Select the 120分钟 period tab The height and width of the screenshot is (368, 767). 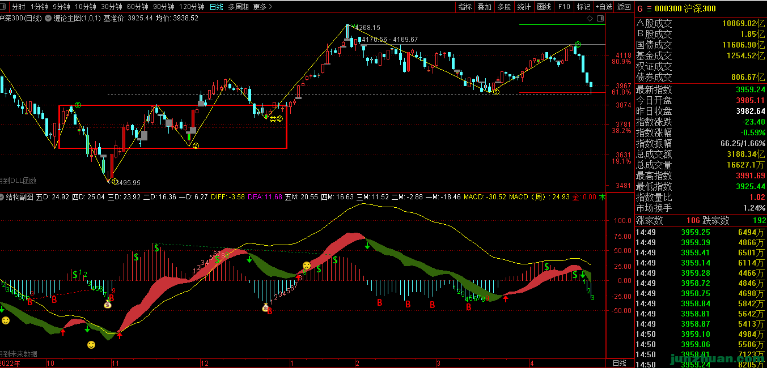click(192, 7)
